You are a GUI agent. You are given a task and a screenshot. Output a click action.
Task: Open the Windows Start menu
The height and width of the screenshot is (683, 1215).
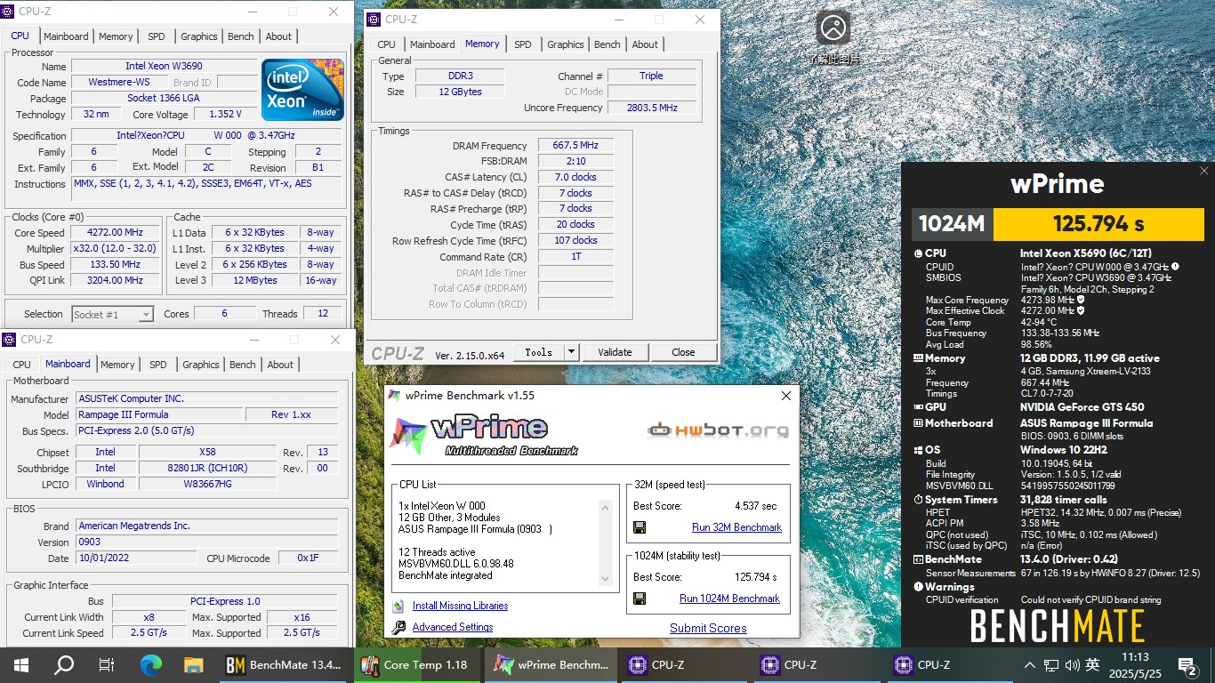click(x=21, y=664)
